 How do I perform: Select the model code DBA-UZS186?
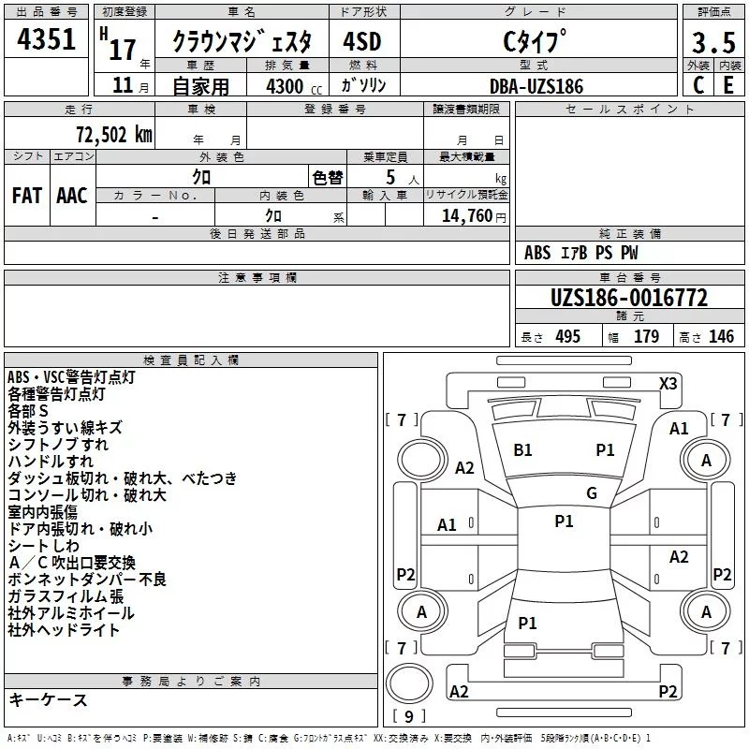pyautogui.click(x=536, y=86)
